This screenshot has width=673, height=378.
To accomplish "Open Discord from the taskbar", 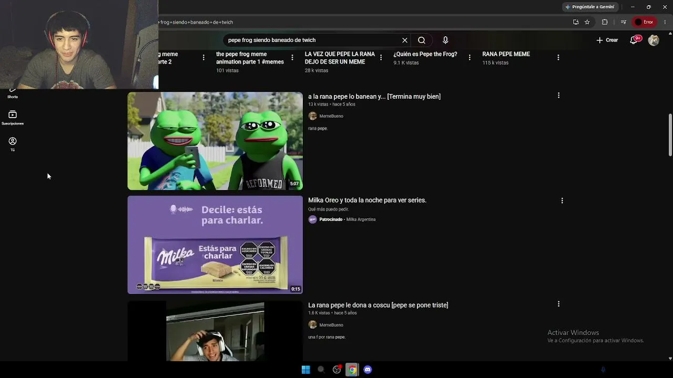I will [x=368, y=370].
